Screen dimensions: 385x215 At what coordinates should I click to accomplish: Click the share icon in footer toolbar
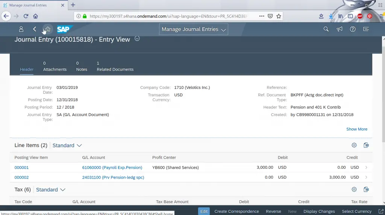click(x=380, y=211)
